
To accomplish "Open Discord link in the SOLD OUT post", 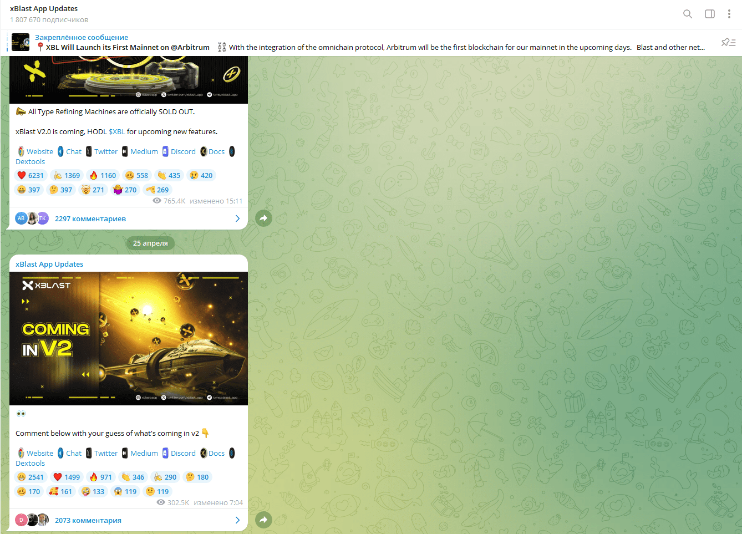I will pos(183,151).
